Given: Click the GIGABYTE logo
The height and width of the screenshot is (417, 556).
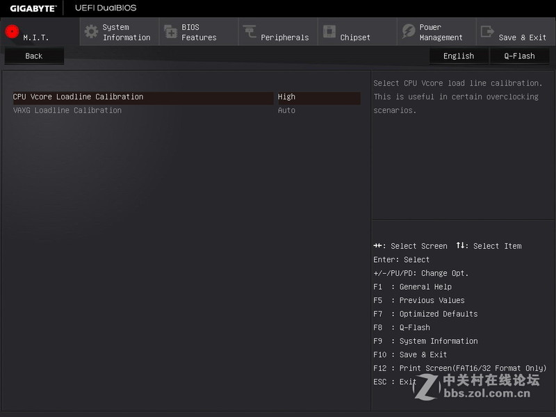Looking at the screenshot, I should click(x=33, y=8).
